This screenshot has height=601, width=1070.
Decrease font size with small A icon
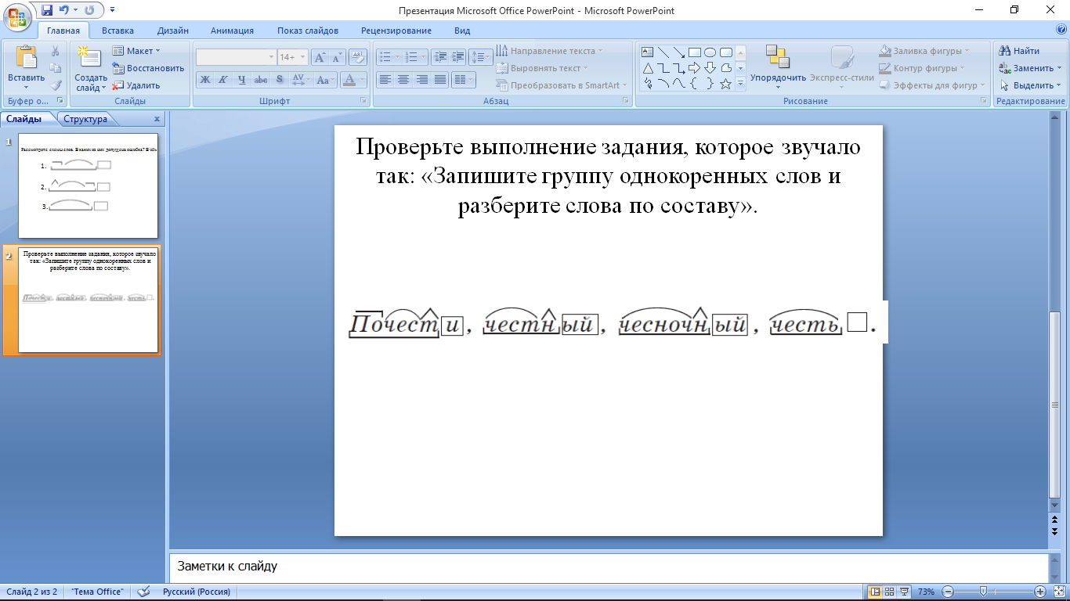click(338, 57)
